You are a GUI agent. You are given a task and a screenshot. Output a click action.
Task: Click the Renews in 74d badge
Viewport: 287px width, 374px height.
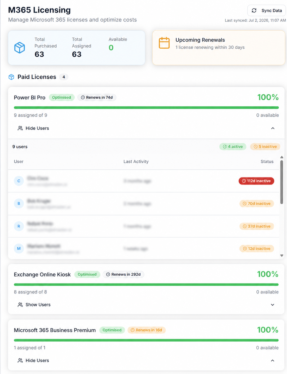click(x=97, y=97)
